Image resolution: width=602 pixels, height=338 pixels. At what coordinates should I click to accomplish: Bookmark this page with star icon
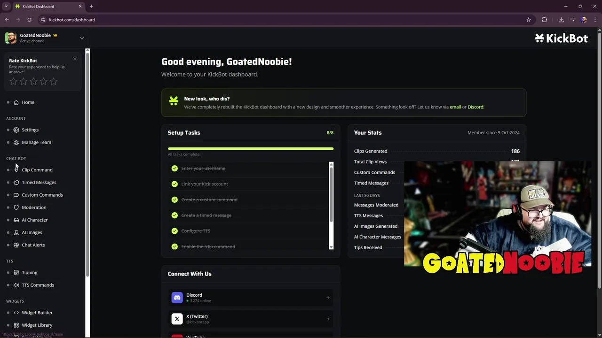pyautogui.click(x=529, y=20)
